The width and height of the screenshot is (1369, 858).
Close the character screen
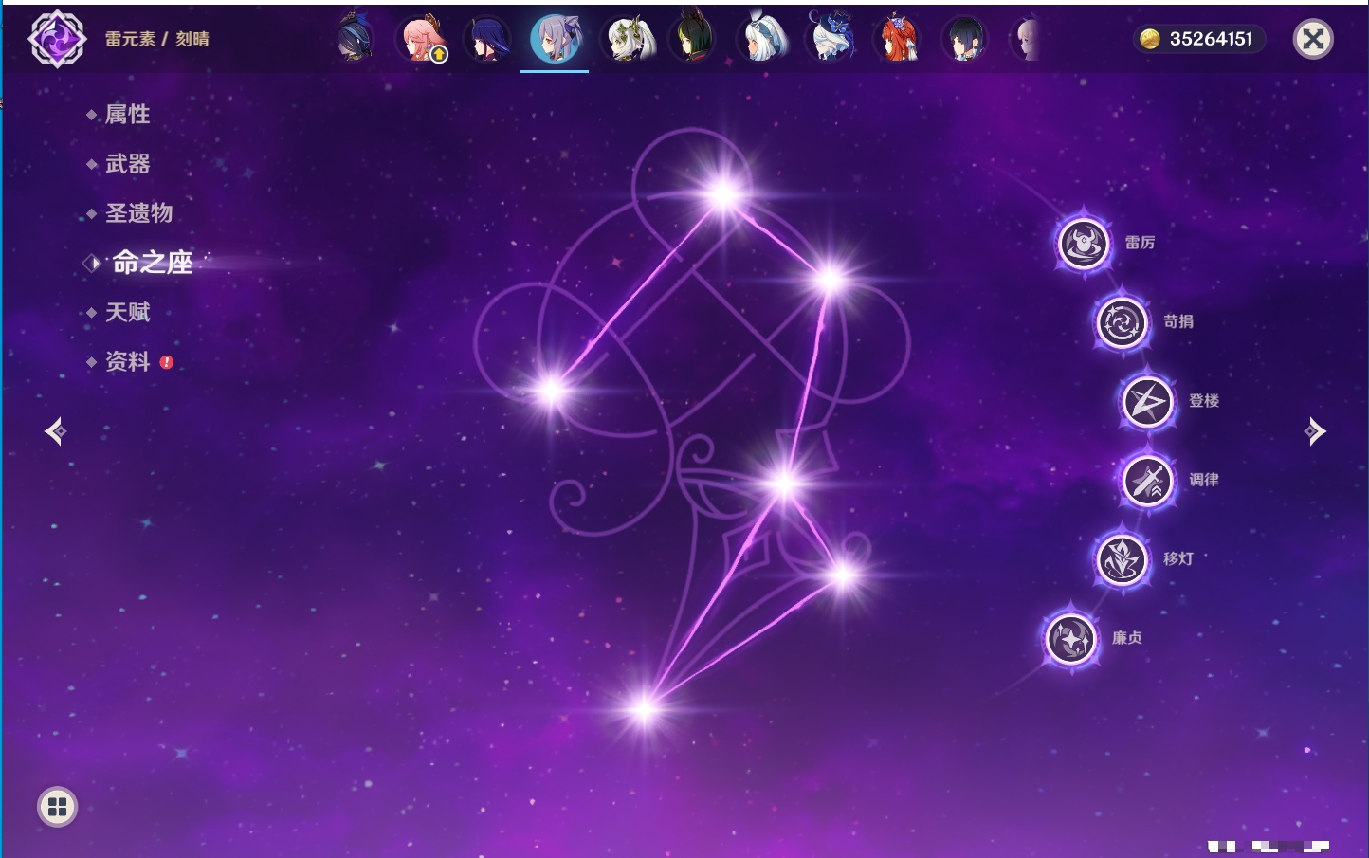coord(1313,39)
